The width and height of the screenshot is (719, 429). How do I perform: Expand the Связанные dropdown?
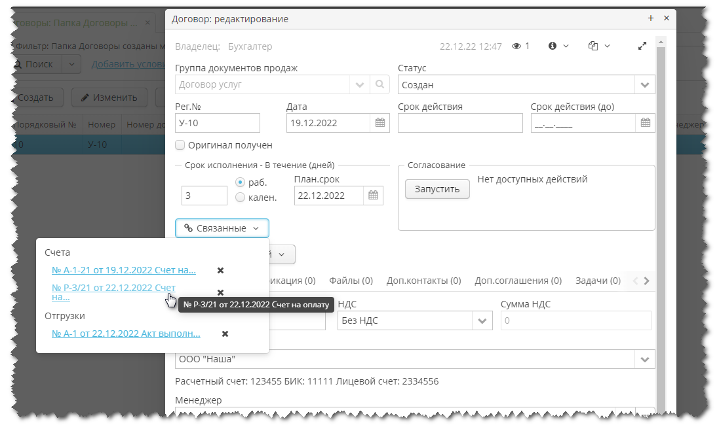222,228
